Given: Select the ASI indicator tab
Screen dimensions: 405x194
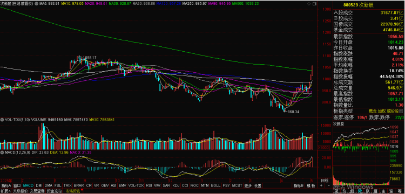Looking at the screenshot, I should 113,185.
